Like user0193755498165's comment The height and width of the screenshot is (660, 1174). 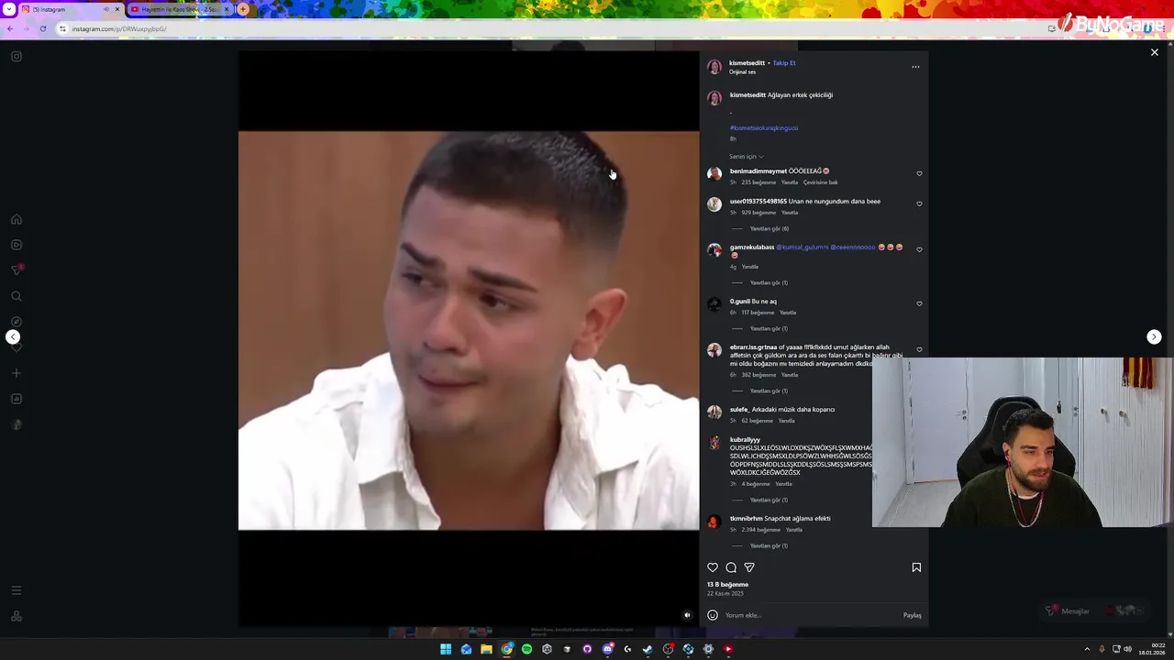[919, 203]
